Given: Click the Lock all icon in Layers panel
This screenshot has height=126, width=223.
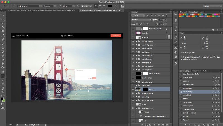Looking at the screenshot, I should [147, 24].
